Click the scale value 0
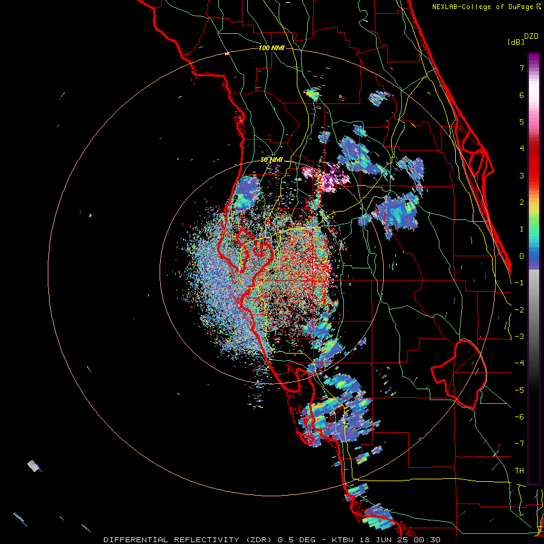The width and height of the screenshot is (544, 544). [522, 256]
